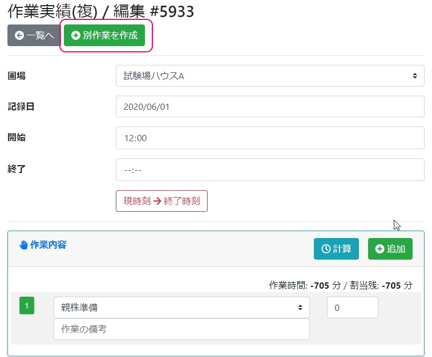This screenshot has width=432, height=357.
Task: Click the empty 終了 time field
Action: pos(270,170)
